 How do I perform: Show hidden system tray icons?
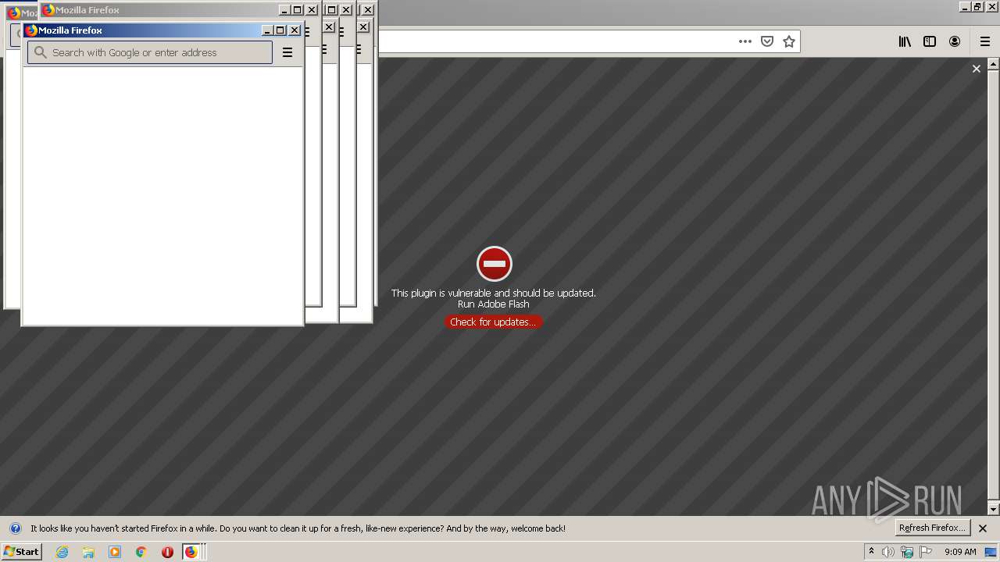(871, 552)
